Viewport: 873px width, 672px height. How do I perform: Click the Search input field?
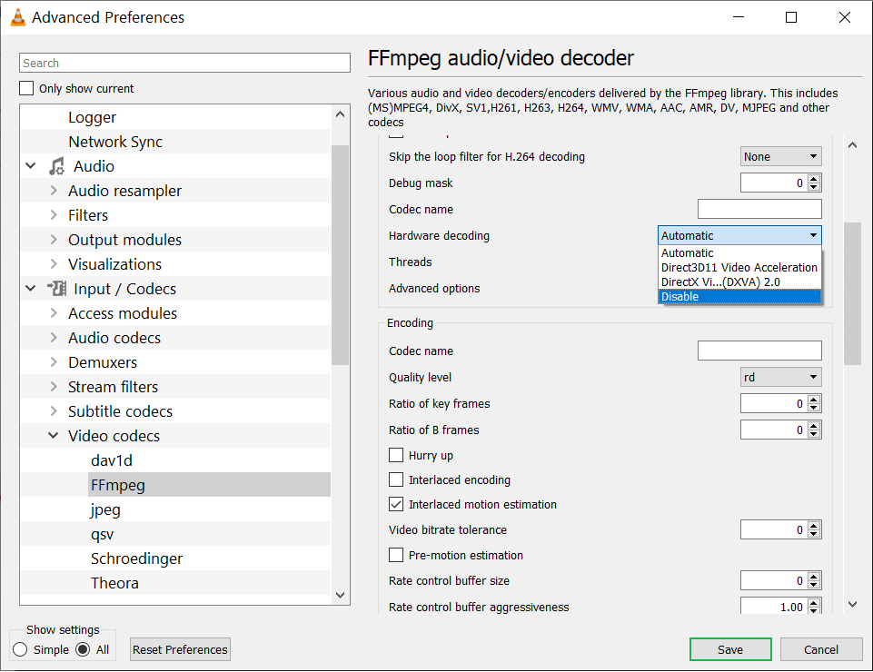[x=184, y=63]
